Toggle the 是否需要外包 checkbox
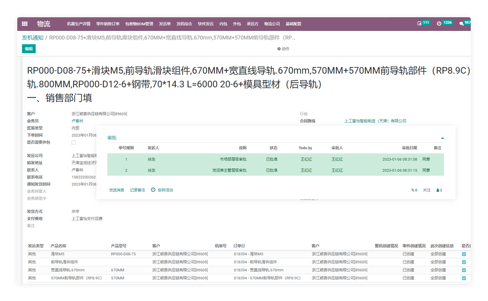This screenshot has height=301, width=488. [74, 142]
